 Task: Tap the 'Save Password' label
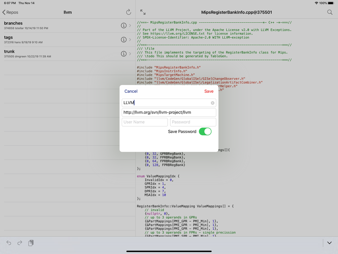pos(182,131)
